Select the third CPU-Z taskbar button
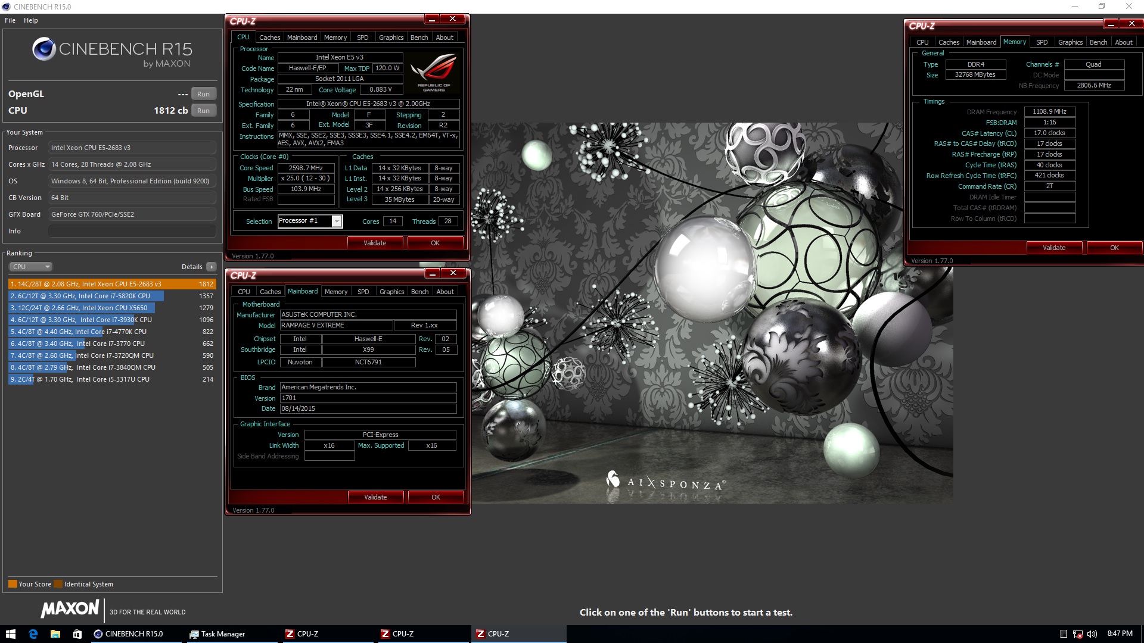 pos(518,634)
